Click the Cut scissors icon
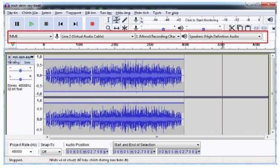This screenshot has width=280, height=168. point(232,28)
